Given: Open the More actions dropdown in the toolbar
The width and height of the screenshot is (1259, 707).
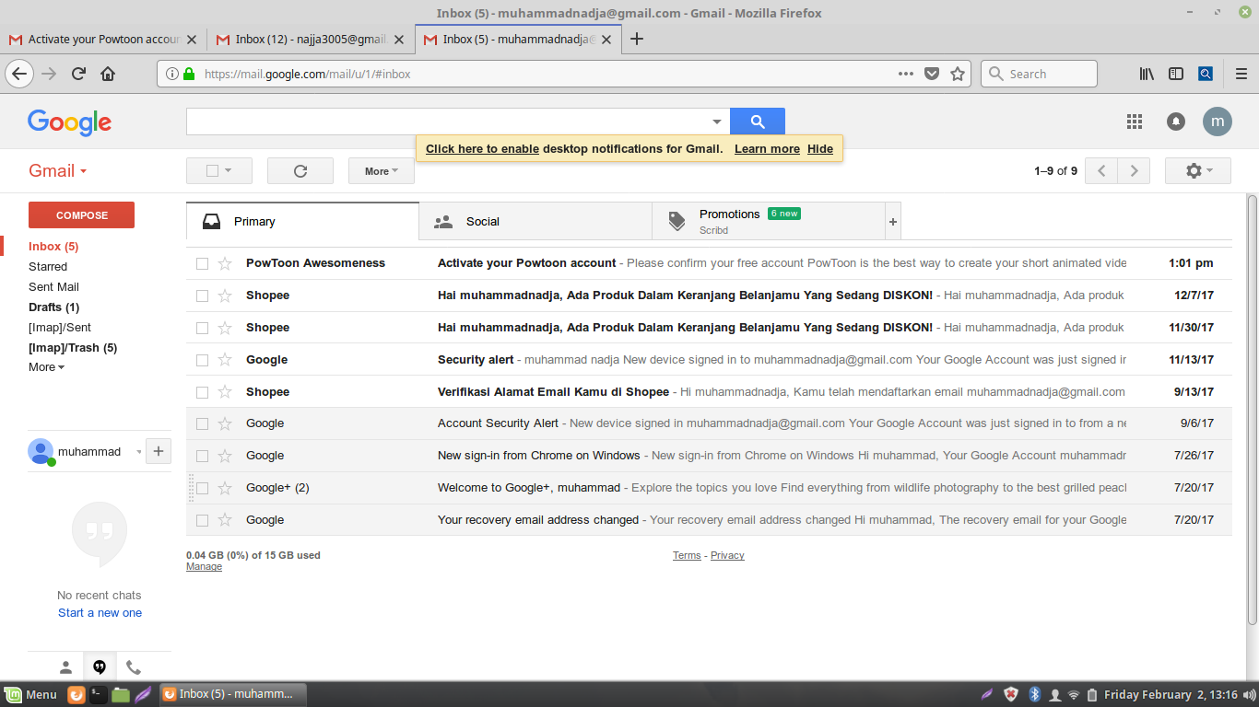Looking at the screenshot, I should pos(382,171).
